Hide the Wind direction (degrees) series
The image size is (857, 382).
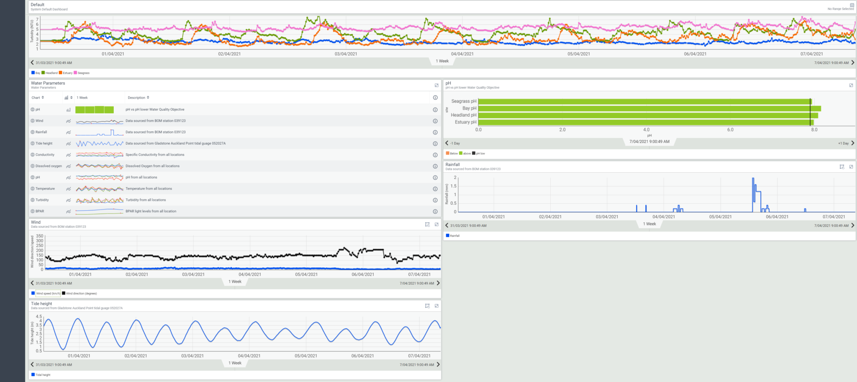point(80,293)
